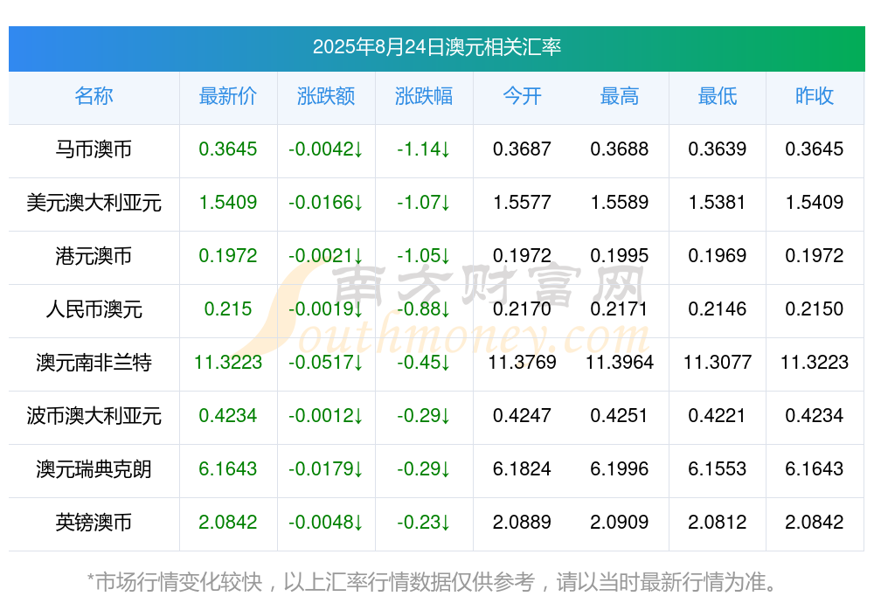Click change amount -0.0166↓

[326, 203]
